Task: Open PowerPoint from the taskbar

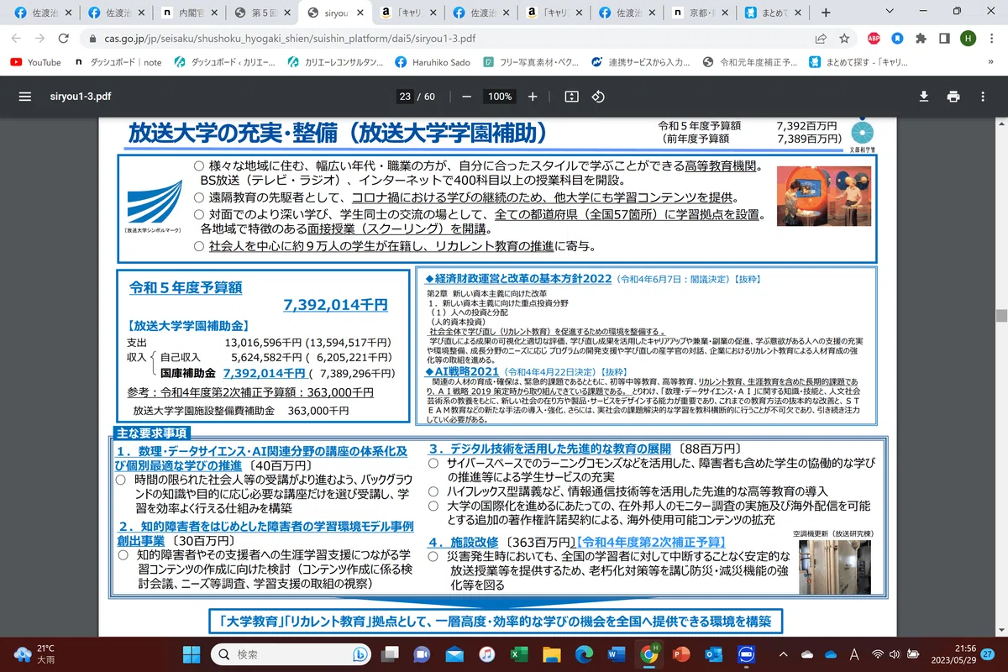Action: click(x=681, y=654)
